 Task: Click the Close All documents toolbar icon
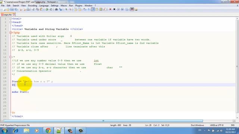(24, 9)
